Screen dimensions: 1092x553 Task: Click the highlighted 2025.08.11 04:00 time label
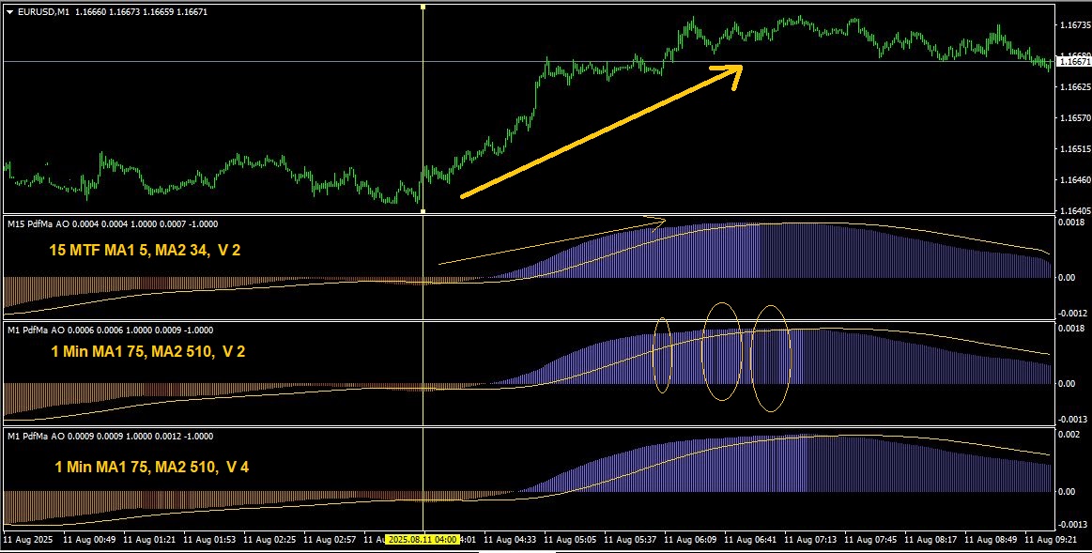[423, 540]
